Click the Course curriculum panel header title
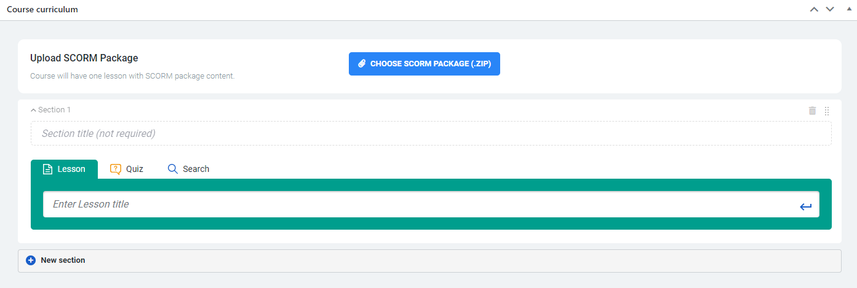Viewport: 857px width, 288px height. point(42,10)
